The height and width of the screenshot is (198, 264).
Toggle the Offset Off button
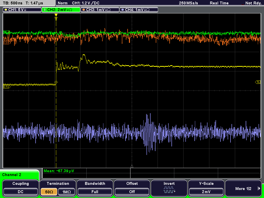(132, 192)
